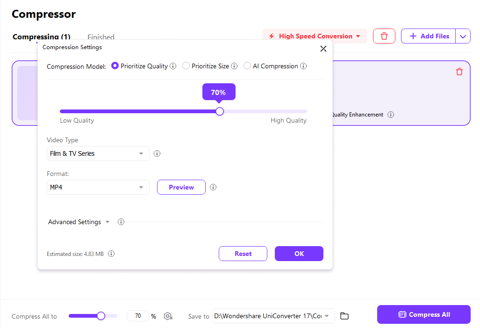This screenshot has width=480, height=328.
Task: Click info icon next to AI Compression
Action: click(x=303, y=66)
